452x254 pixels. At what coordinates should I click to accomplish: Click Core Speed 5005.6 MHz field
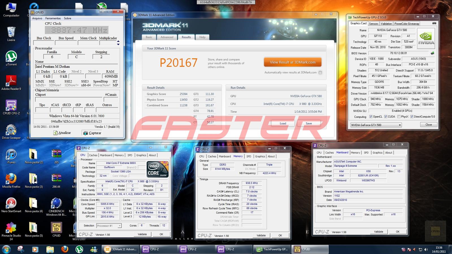coord(107,204)
